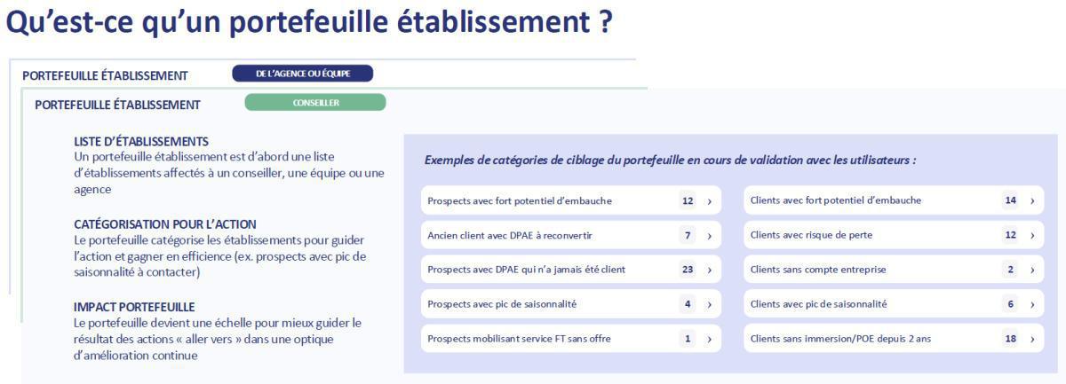Expand chevron on Prospects avec pic de saisonnalité
This screenshot has width=1066, height=384.
point(709,304)
